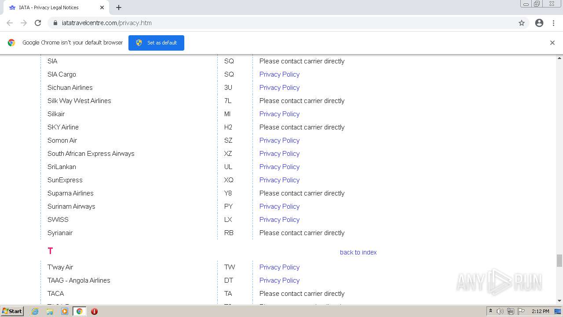Image resolution: width=563 pixels, height=317 pixels.
Task: Click the network connection tray icon
Action: (x=511, y=311)
